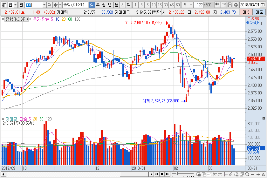Save the chart with the floppy disk icon
Image resolution: width=267 pixels, height=178 pixels.
coord(230,5)
